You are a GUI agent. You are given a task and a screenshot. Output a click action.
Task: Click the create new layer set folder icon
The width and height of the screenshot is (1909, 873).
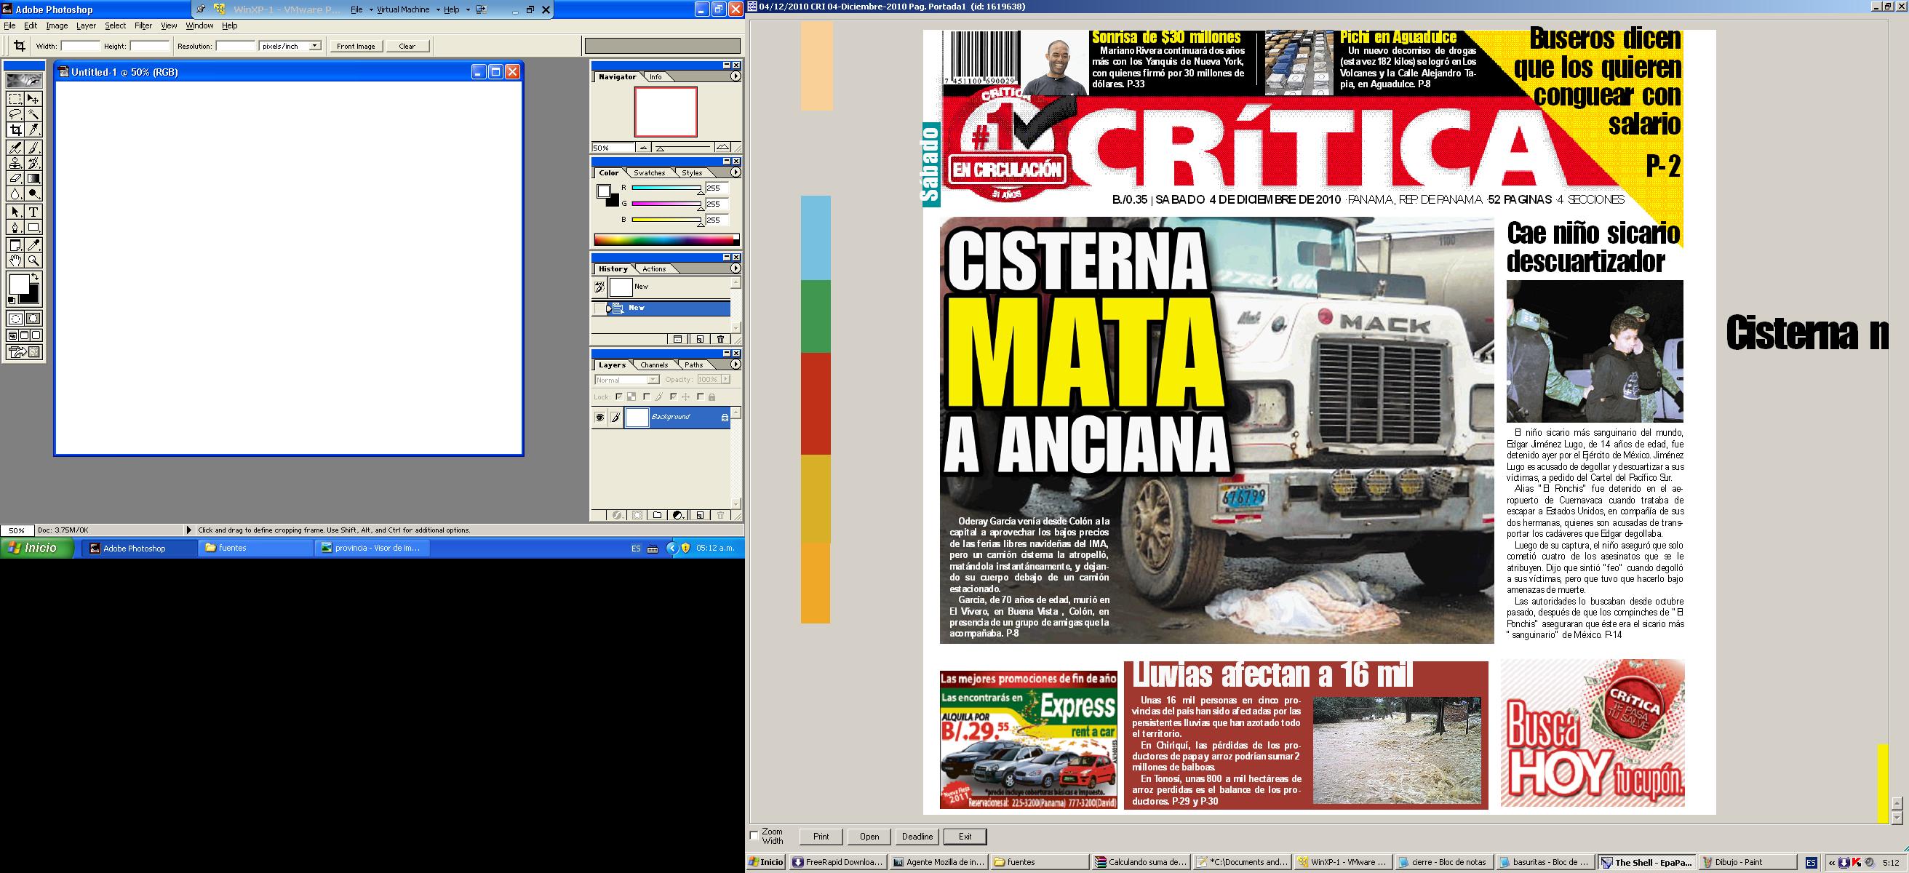pos(658,515)
